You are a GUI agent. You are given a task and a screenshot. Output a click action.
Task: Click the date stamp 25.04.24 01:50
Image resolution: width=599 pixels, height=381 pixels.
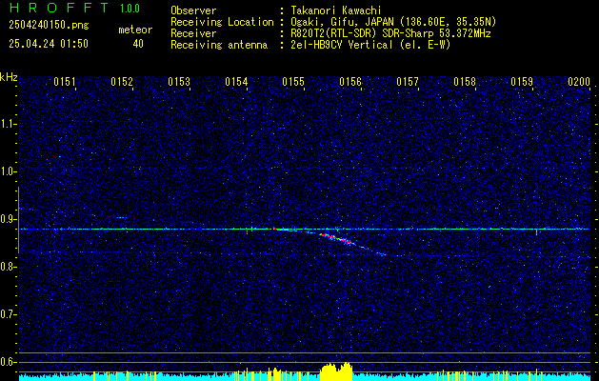pyautogui.click(x=49, y=44)
